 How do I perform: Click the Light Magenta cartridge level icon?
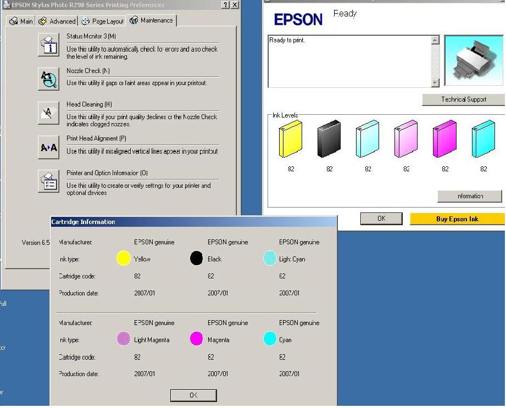click(406, 139)
